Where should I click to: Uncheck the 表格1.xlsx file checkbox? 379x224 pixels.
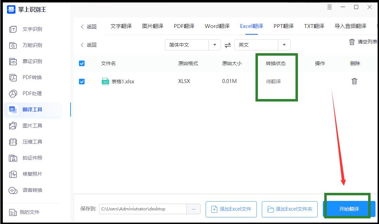tap(82, 81)
